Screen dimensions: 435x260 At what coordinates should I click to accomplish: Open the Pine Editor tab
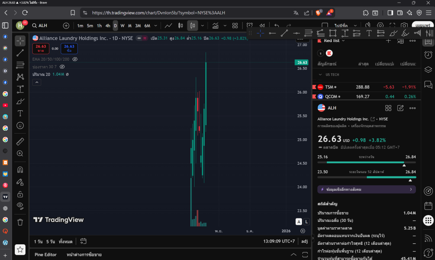(45, 254)
